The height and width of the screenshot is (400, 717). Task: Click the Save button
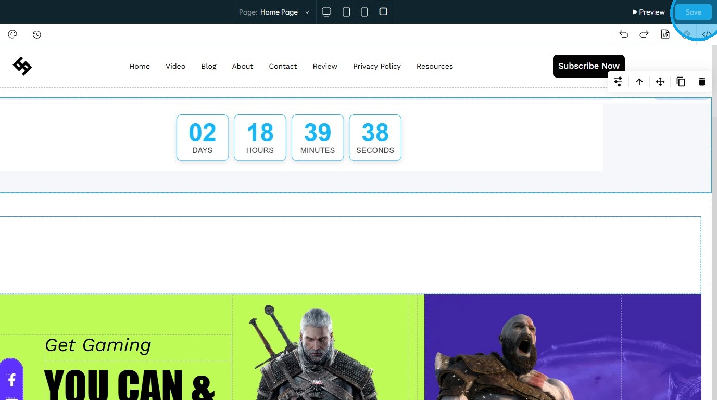click(x=694, y=12)
